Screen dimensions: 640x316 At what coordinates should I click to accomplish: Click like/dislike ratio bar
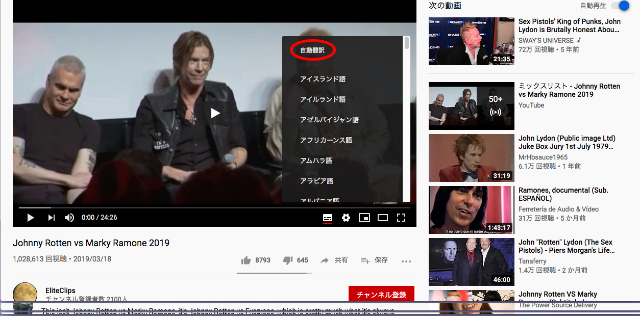click(x=274, y=273)
